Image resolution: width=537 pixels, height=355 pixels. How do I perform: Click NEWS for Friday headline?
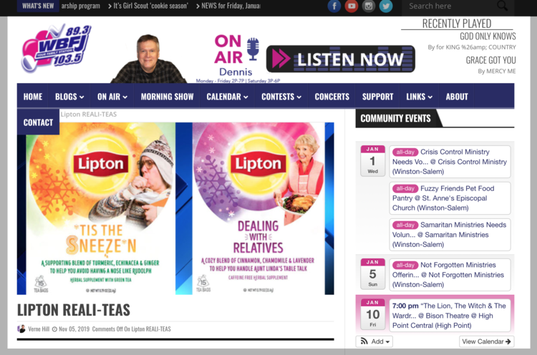pyautogui.click(x=231, y=6)
